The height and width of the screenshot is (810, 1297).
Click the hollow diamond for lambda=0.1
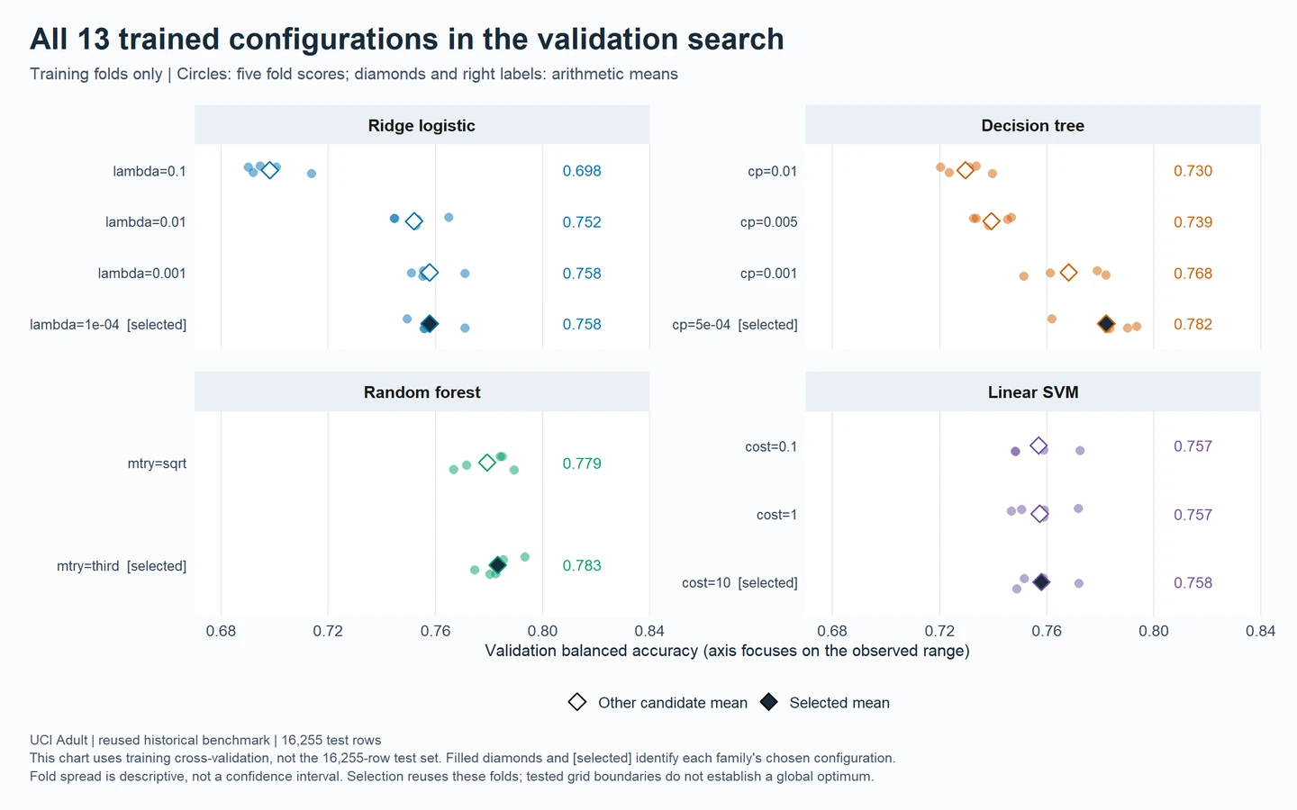[269, 170]
